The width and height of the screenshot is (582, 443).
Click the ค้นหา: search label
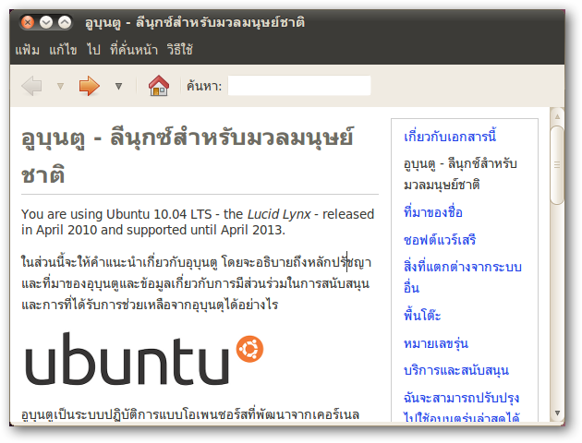pos(204,86)
